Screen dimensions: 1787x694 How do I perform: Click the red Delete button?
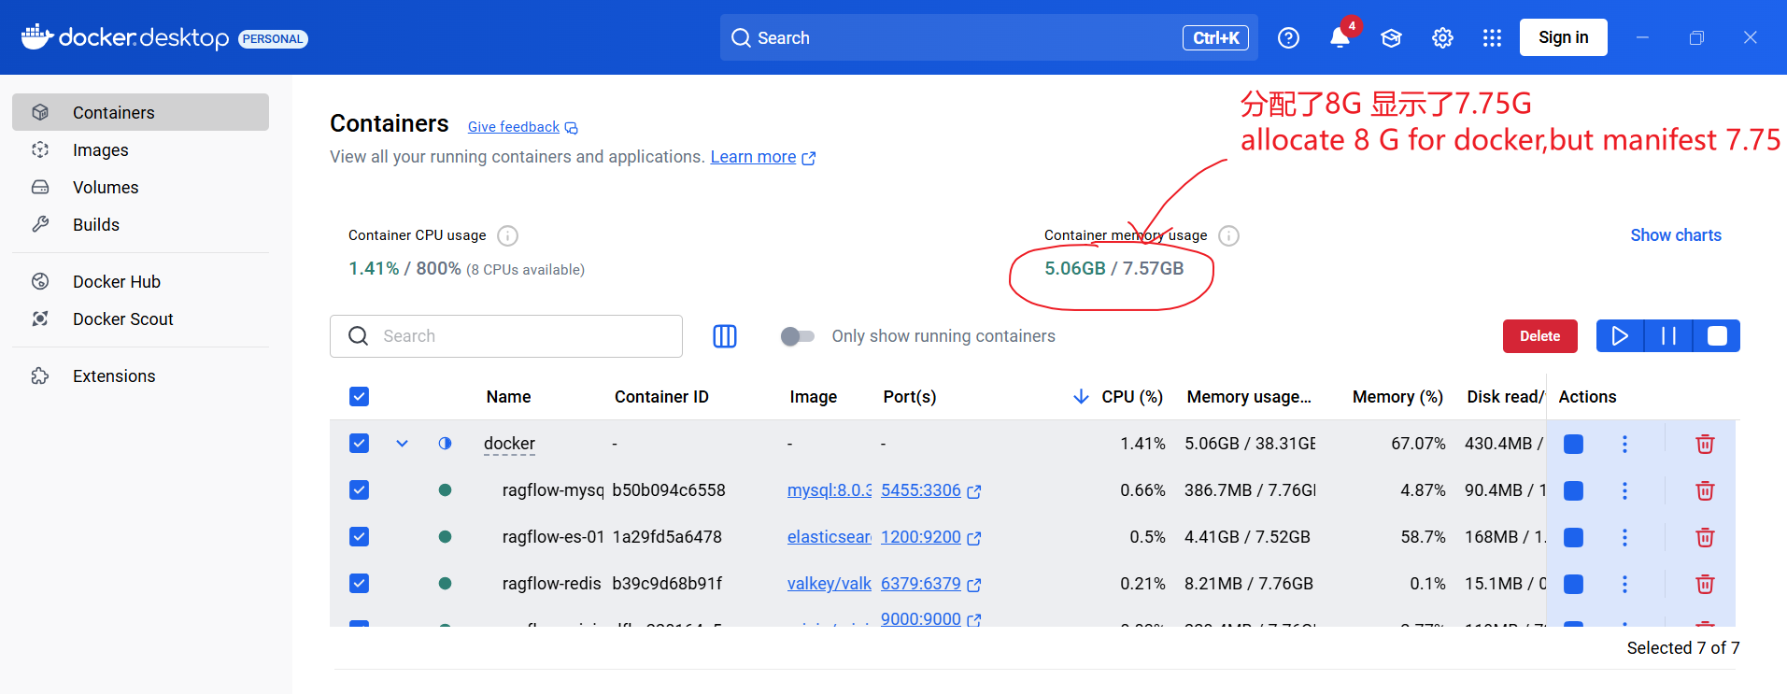(1539, 336)
